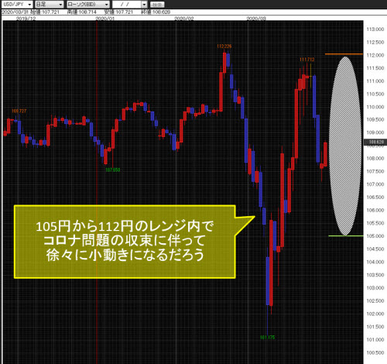
Task: Click the 2019/12 time axis label
Action: point(26,19)
